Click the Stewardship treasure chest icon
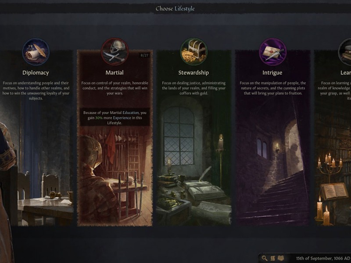351x263 pixels. pyautogui.click(x=193, y=52)
